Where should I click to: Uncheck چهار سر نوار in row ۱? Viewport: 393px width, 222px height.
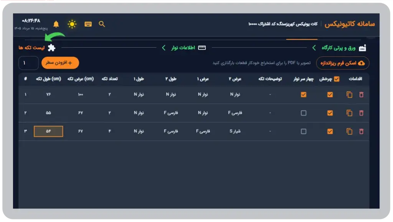(x=304, y=95)
